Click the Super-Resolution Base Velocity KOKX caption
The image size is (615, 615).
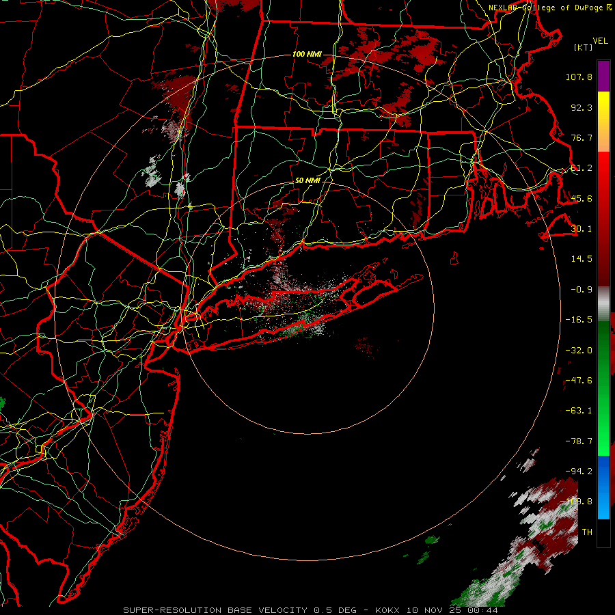311,610
